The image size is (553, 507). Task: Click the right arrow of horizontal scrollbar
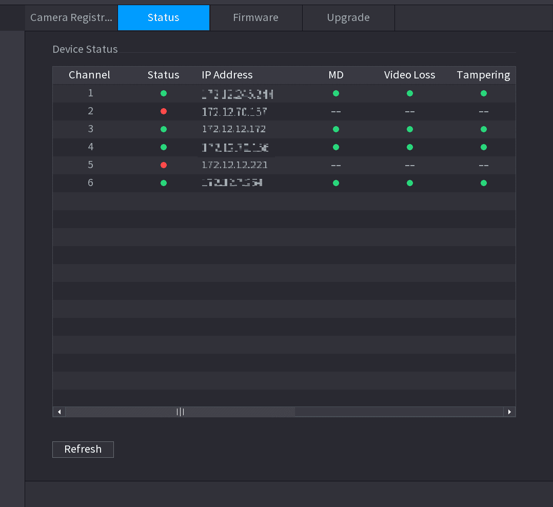pyautogui.click(x=509, y=412)
